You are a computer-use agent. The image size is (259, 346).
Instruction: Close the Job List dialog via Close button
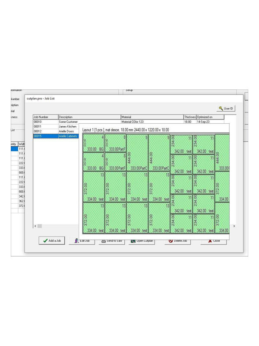coord(214,241)
